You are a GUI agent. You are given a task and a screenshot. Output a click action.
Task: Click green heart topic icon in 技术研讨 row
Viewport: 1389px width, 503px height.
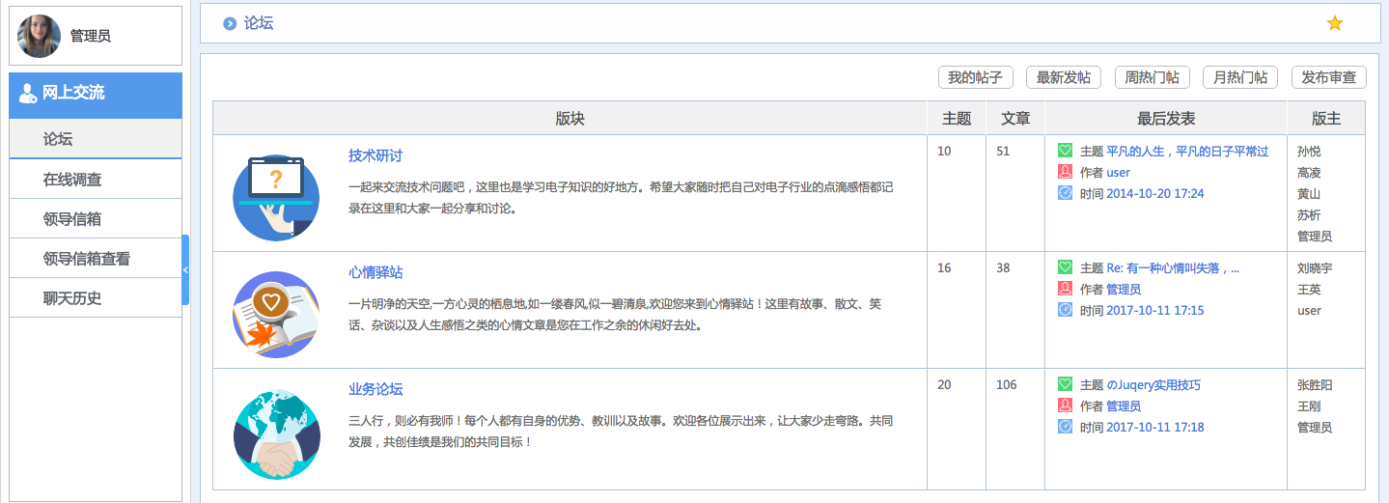[x=1065, y=151]
